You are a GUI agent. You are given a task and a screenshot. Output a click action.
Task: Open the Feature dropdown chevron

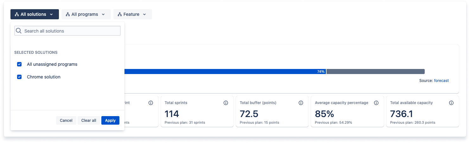click(x=144, y=14)
